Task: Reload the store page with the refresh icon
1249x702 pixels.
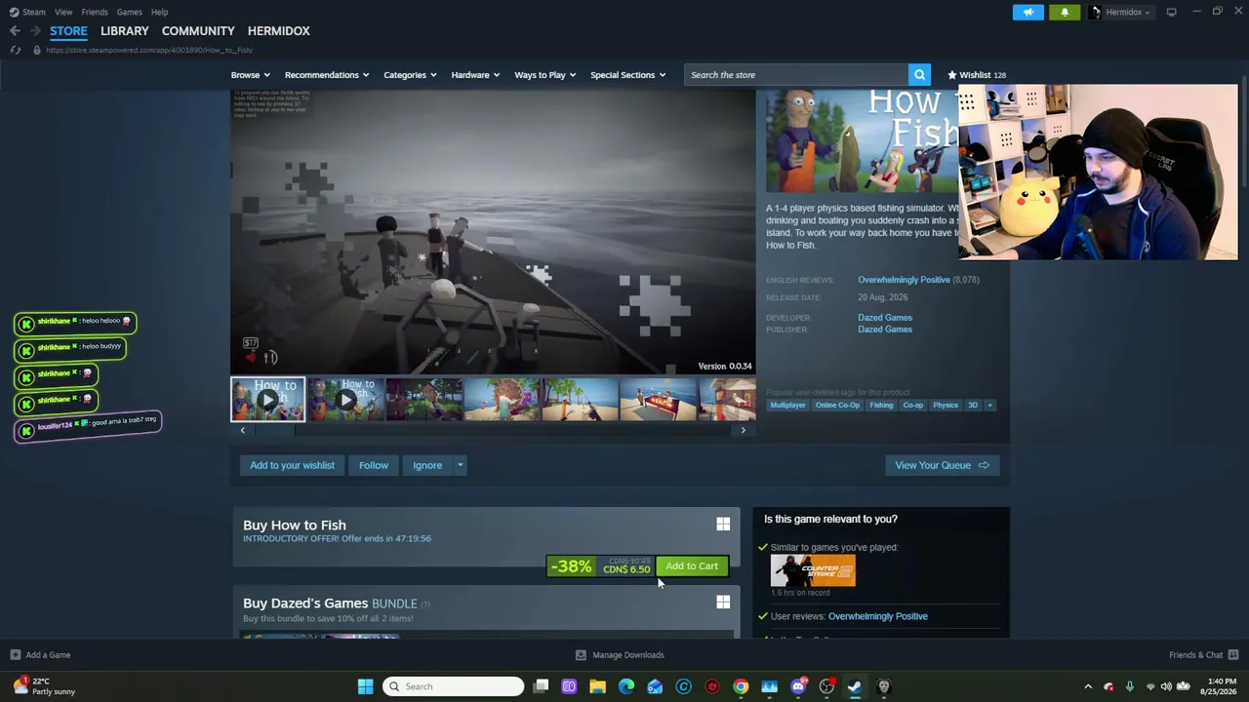Action: [15, 50]
